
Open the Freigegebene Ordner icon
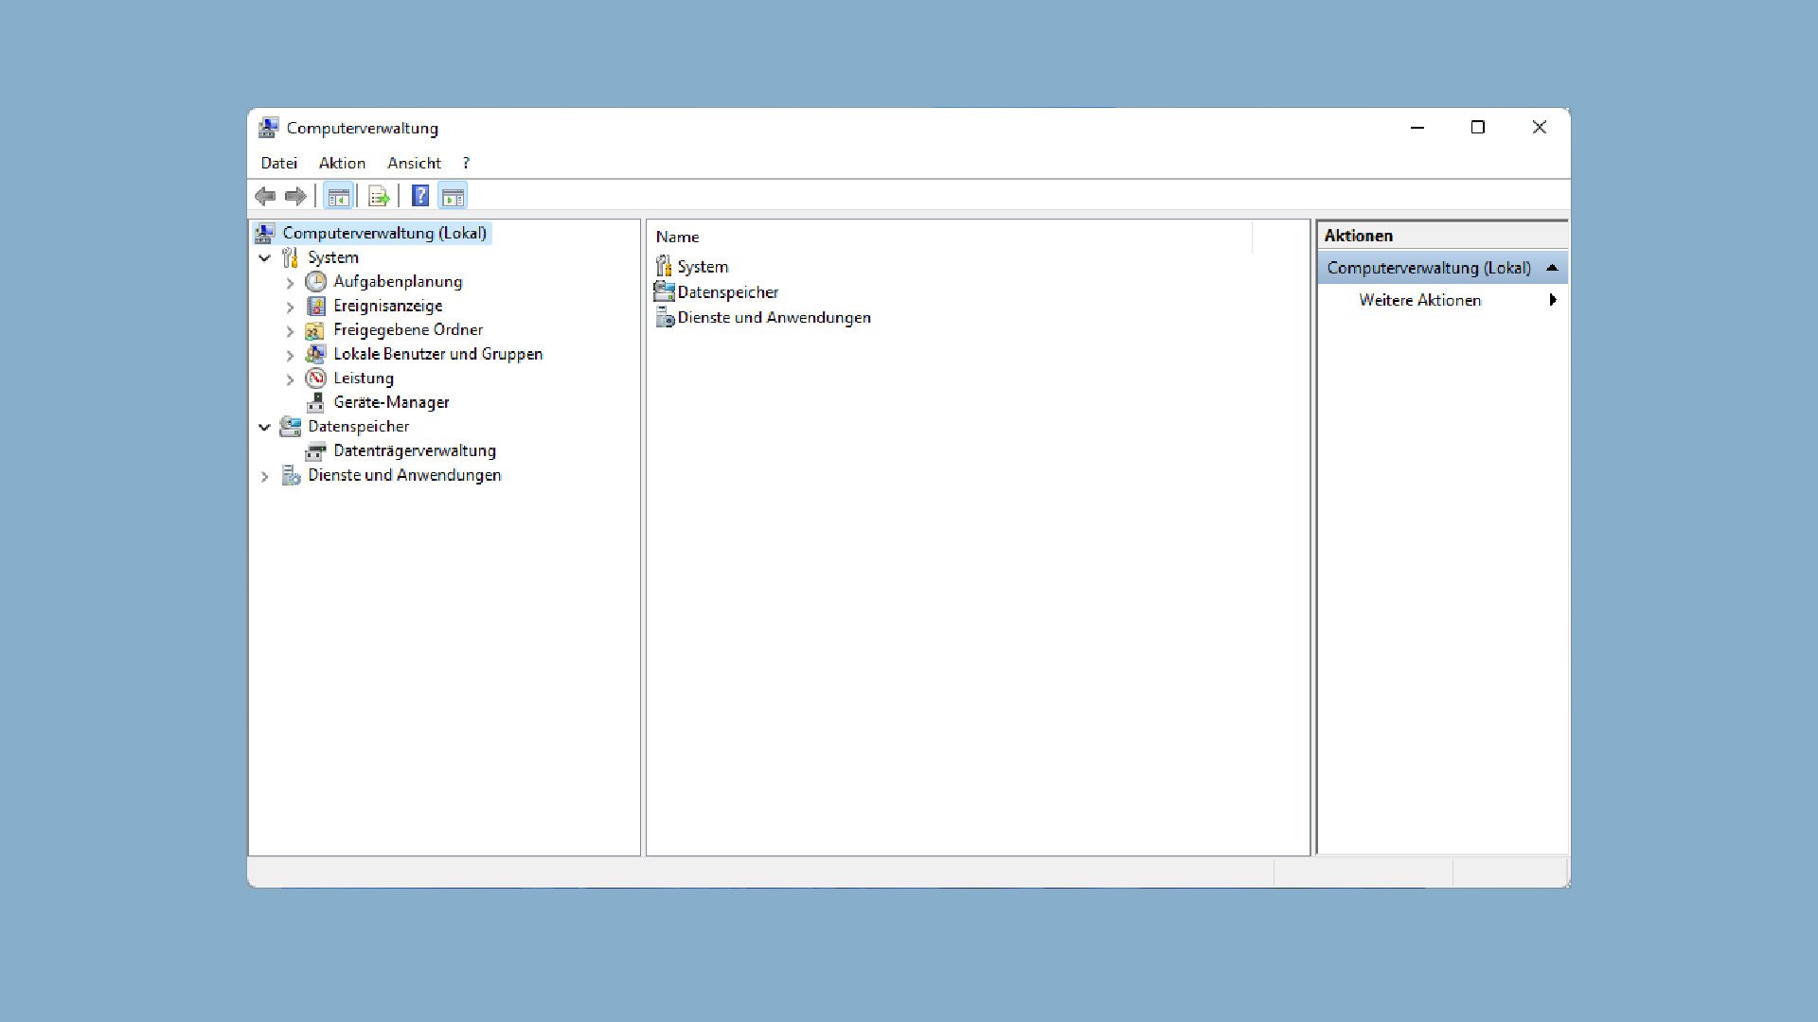tap(316, 330)
